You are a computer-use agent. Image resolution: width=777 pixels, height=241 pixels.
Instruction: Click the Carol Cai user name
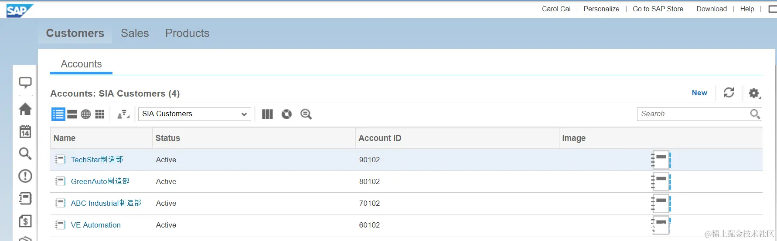coord(556,9)
